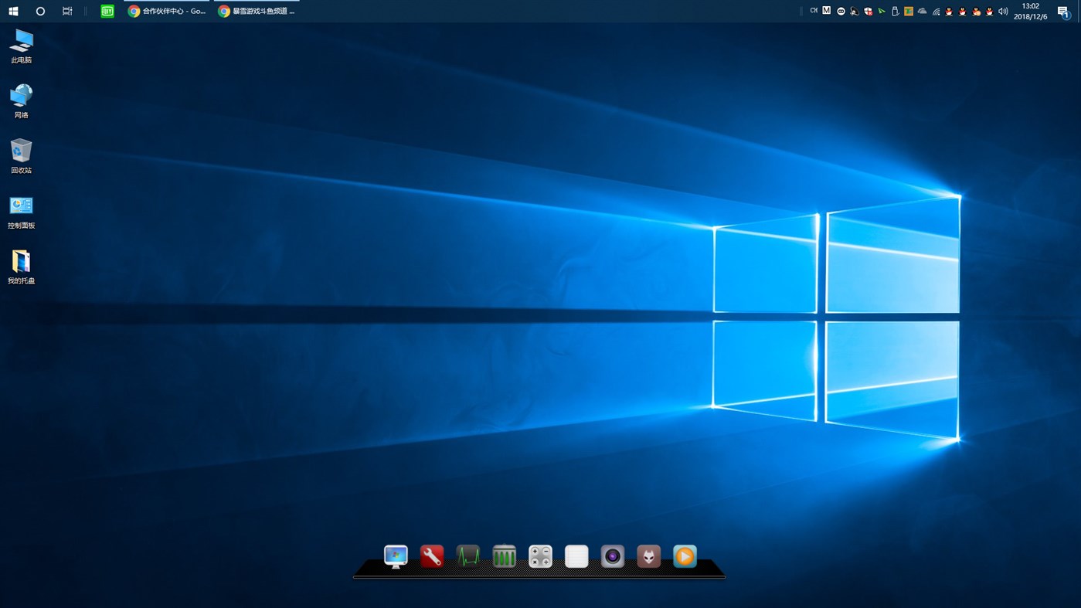Screen dimensions: 1081x608
Task: Open 控制面板 from the desktop
Action: tap(20, 209)
